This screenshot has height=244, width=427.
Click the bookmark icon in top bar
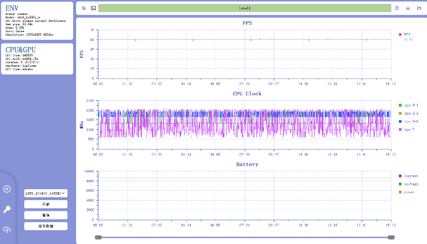pos(397,8)
